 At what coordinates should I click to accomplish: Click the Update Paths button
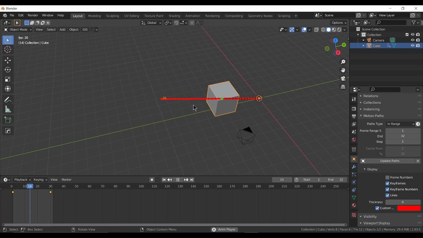pyautogui.click(x=387, y=161)
